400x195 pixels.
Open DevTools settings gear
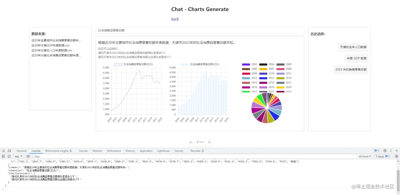click(x=385, y=151)
